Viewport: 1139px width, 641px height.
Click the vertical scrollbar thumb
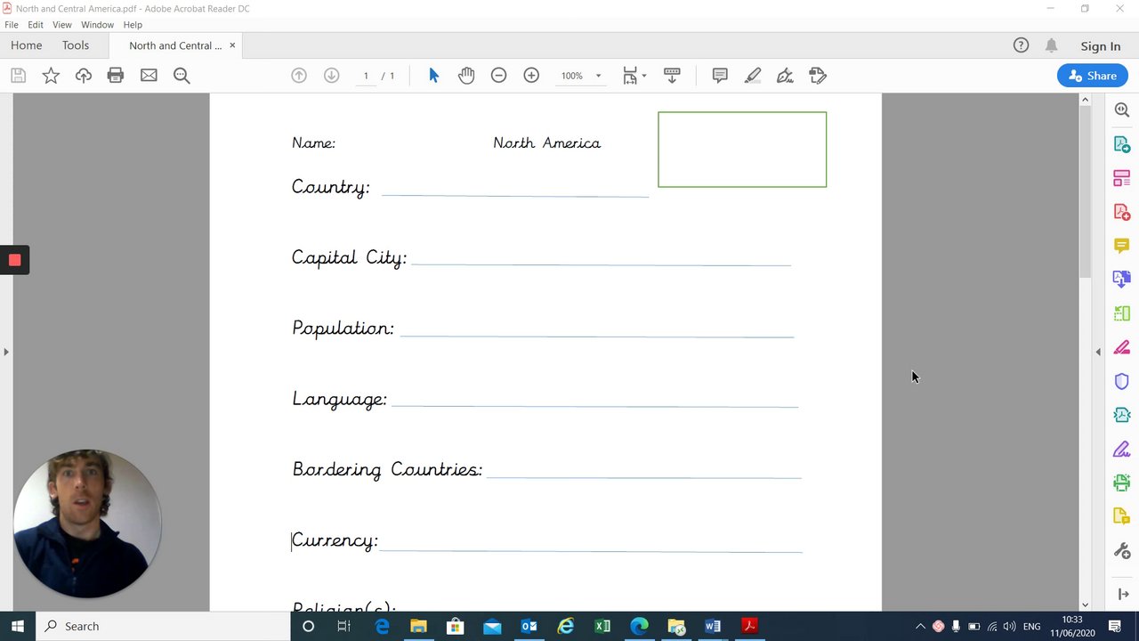(1085, 191)
